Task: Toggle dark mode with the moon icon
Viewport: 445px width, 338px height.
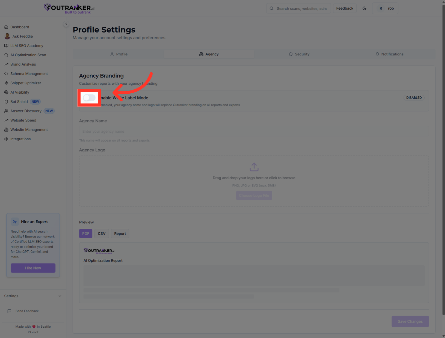Action: pos(364,8)
